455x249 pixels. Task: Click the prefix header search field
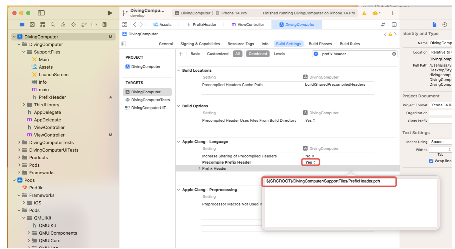[x=355, y=54]
